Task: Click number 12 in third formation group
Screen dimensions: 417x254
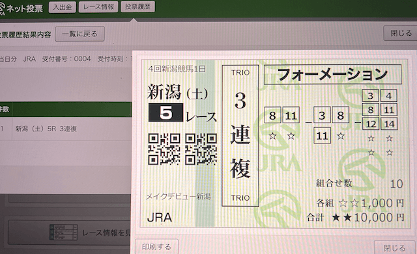Action: coord(371,124)
